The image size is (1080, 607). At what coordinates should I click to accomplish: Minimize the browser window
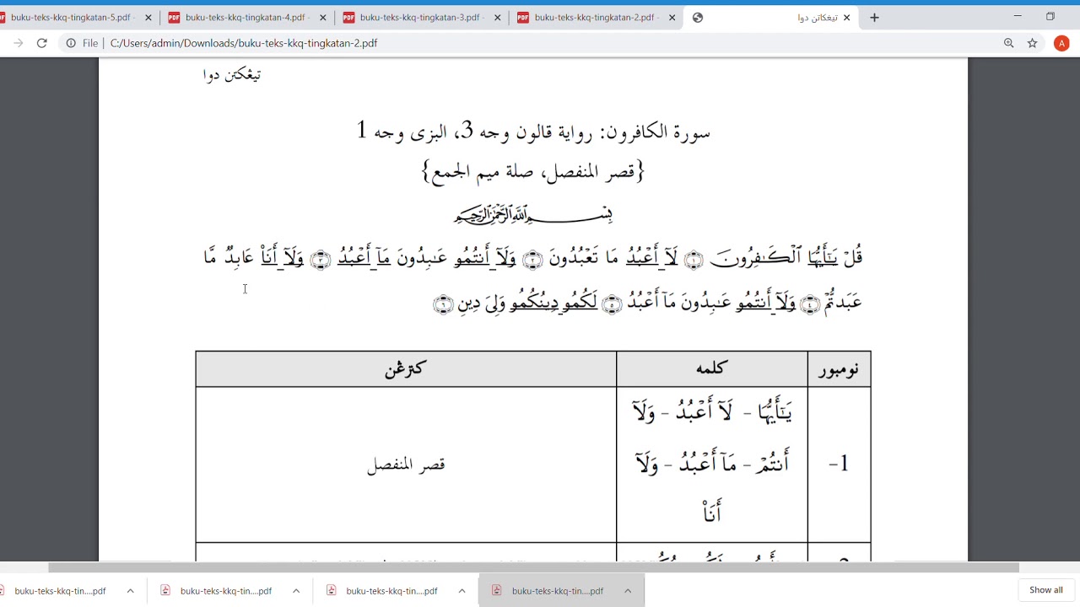click(x=1018, y=16)
